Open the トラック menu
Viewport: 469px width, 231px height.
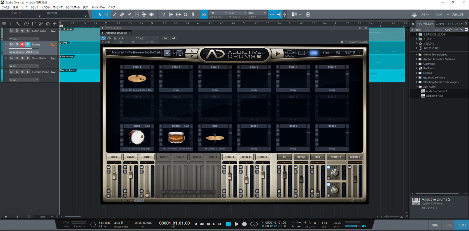click(34, 7)
